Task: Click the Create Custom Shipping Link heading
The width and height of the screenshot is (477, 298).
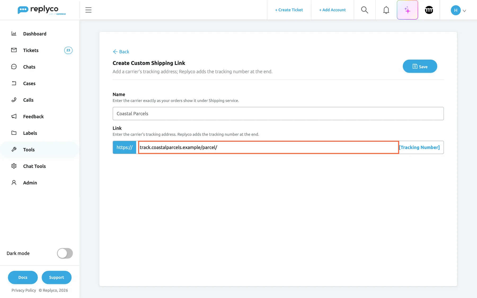Action: pyautogui.click(x=149, y=63)
